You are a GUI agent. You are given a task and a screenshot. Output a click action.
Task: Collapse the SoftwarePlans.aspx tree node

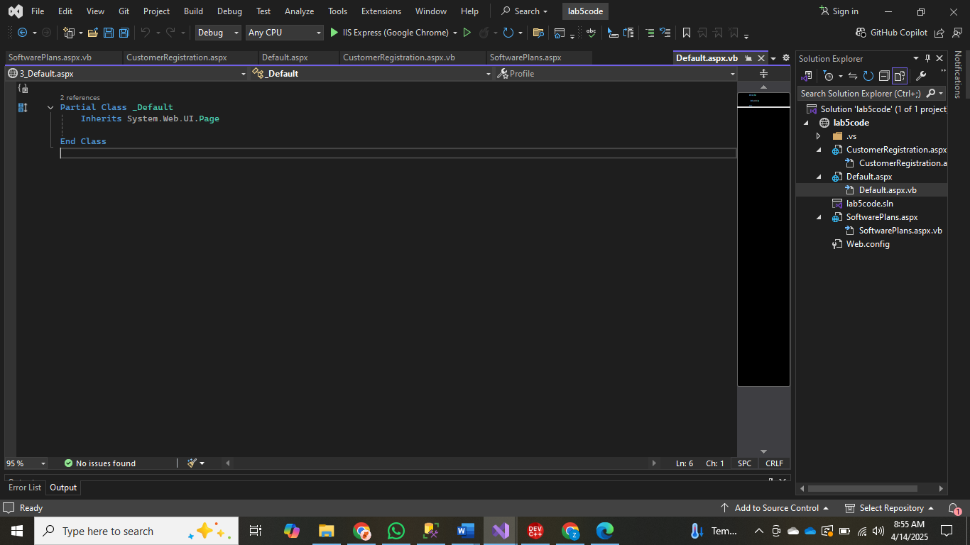pyautogui.click(x=818, y=217)
